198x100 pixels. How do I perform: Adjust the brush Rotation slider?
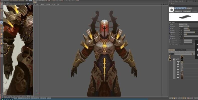point(191,38)
